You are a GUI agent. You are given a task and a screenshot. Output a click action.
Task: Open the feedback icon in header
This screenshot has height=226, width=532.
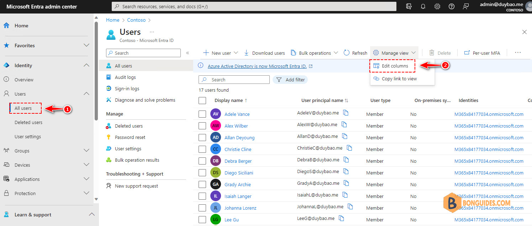[x=466, y=6]
